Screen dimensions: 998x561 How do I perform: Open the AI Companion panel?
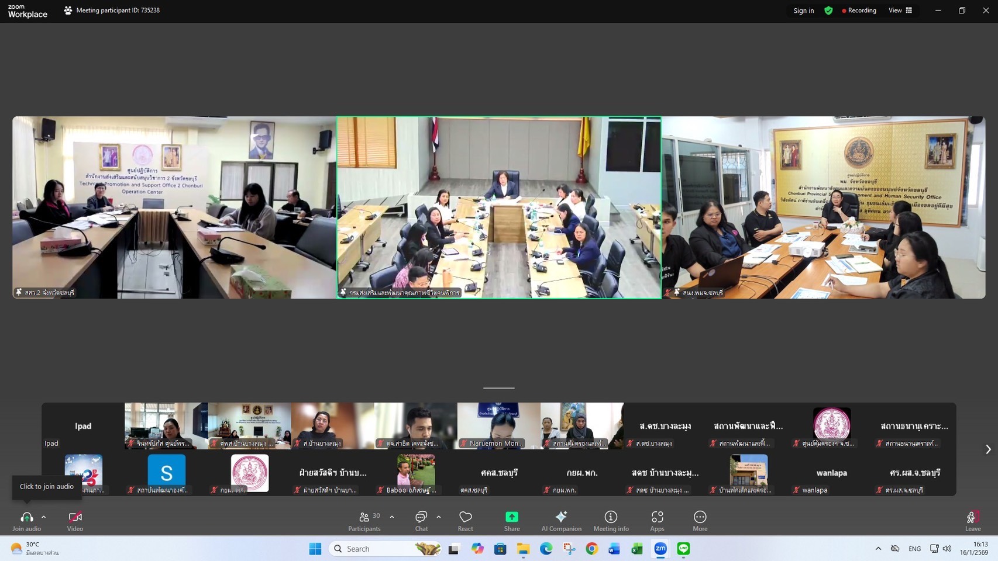pos(561,521)
